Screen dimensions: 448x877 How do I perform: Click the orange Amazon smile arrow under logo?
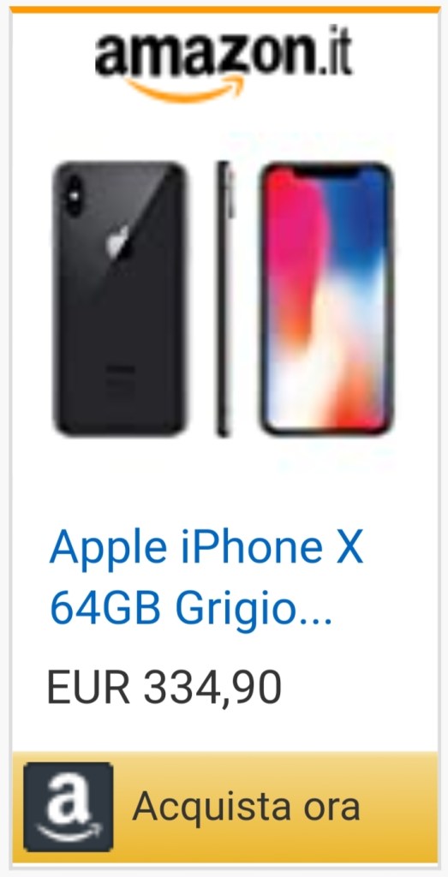[184, 90]
